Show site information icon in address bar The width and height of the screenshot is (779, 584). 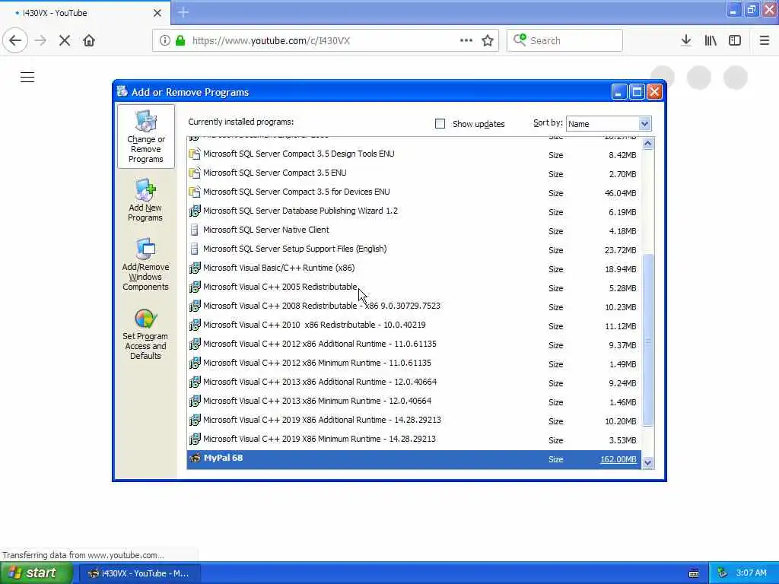click(164, 40)
